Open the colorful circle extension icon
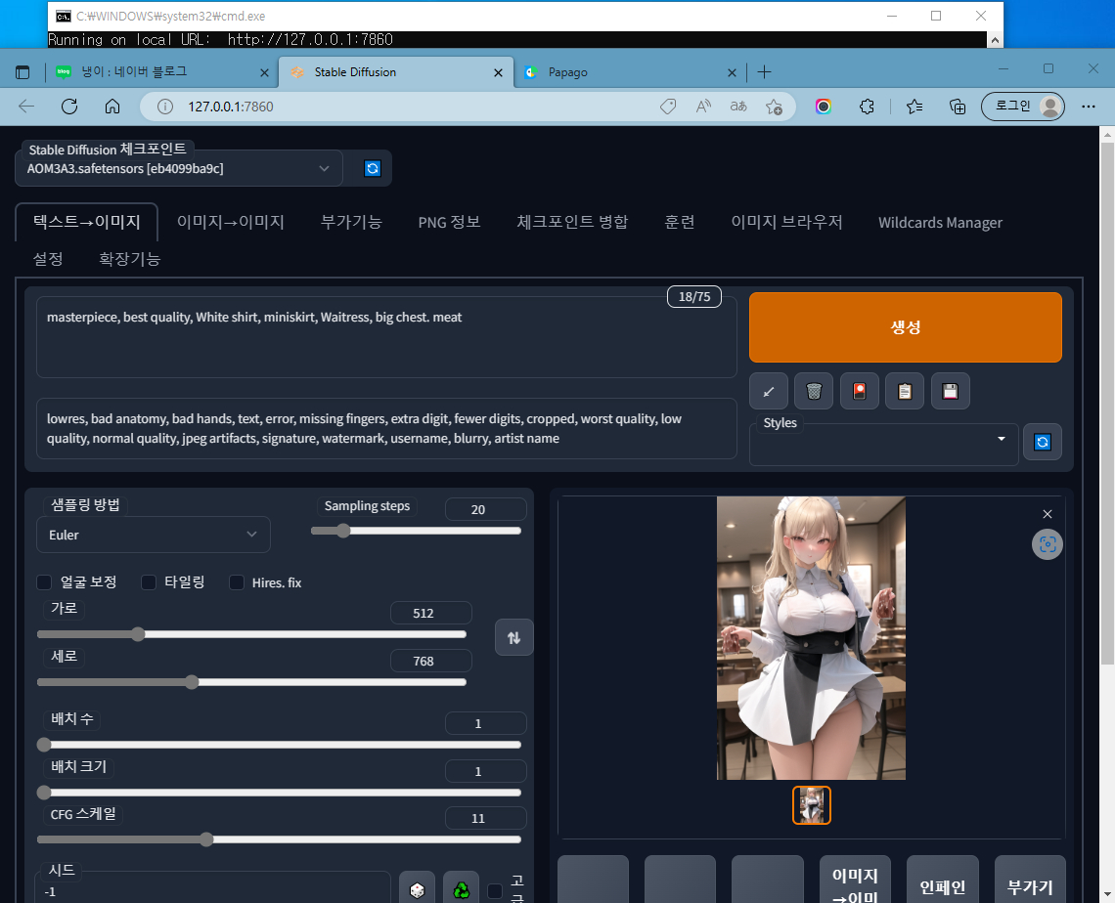 click(824, 107)
